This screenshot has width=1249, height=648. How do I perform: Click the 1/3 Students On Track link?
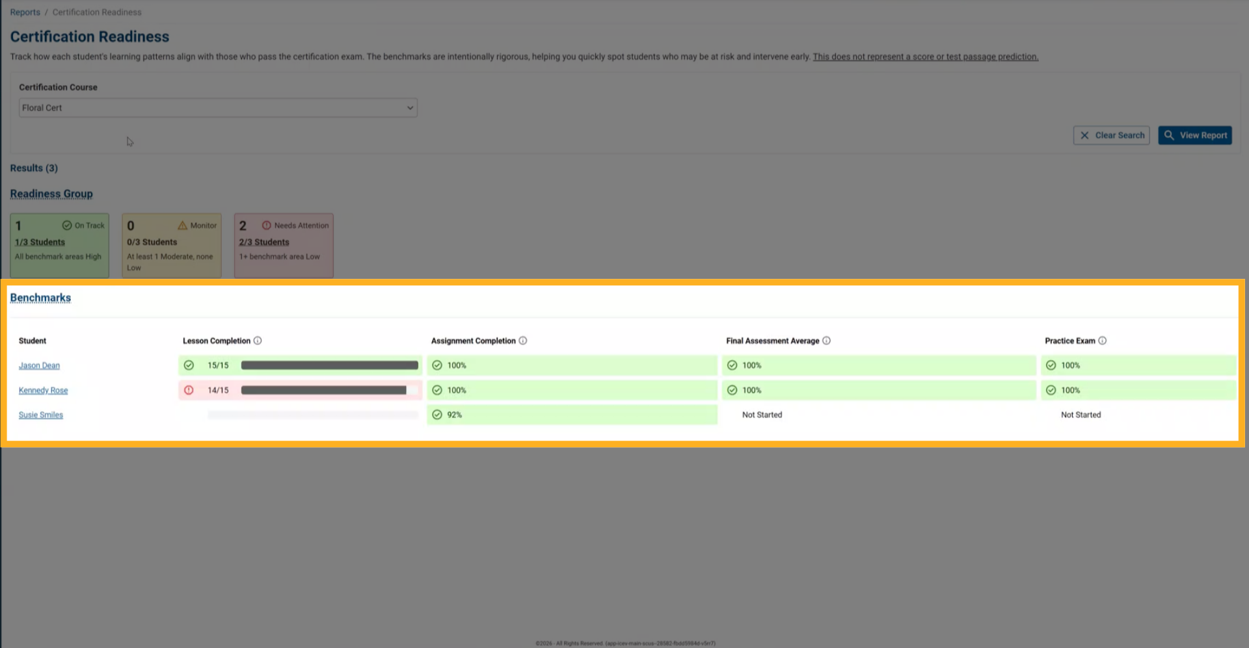[x=40, y=242]
